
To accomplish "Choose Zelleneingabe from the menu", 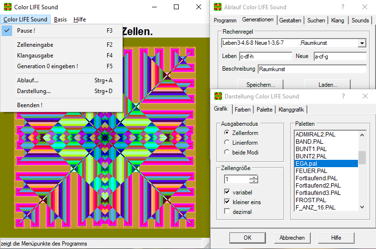I will (x=62, y=45).
